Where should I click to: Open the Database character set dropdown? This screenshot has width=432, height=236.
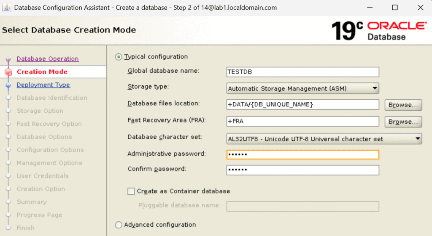coord(324,139)
